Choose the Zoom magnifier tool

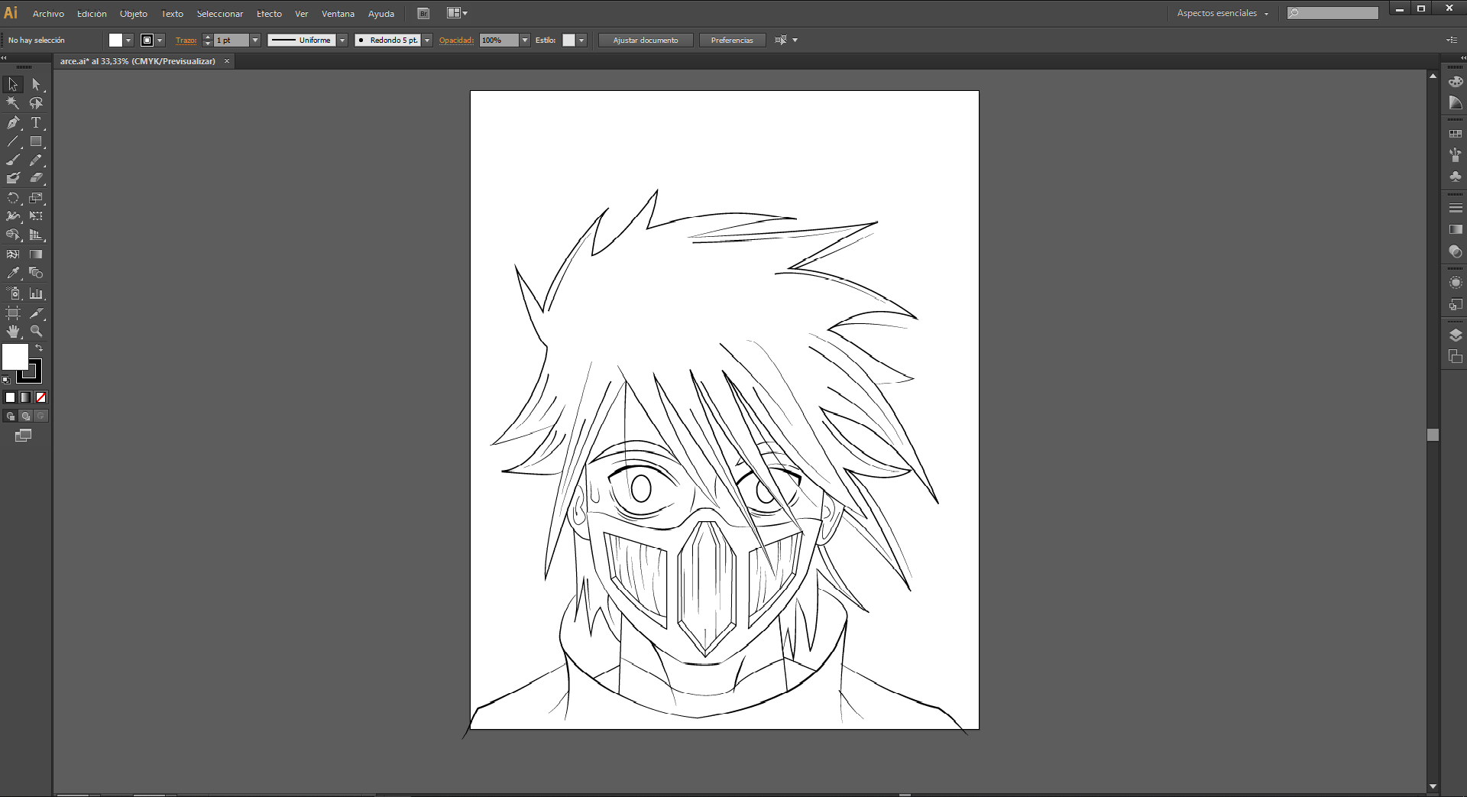coord(36,331)
